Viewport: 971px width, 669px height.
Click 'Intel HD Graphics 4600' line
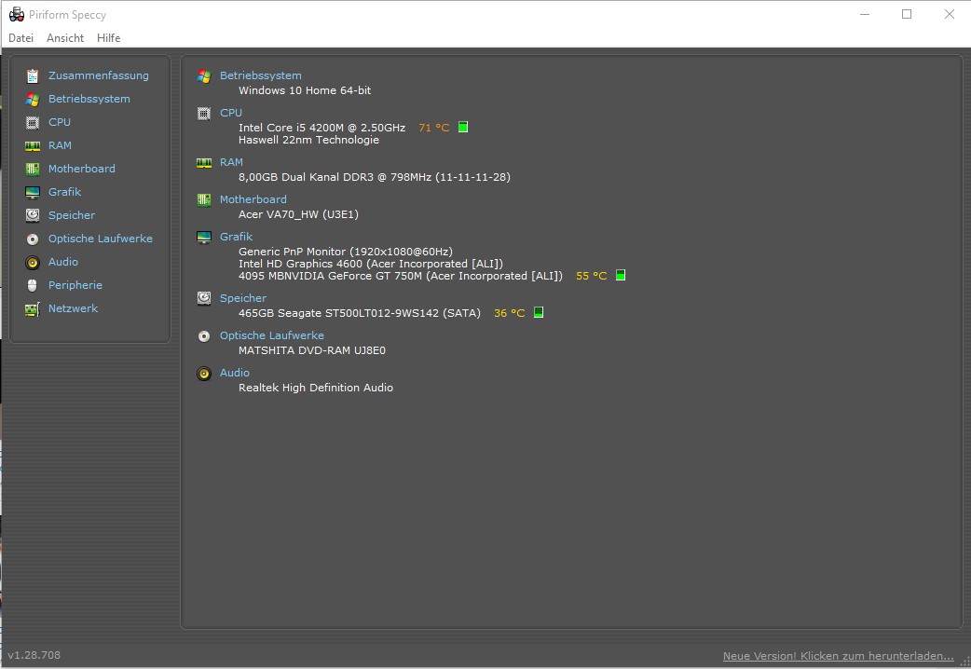click(x=371, y=264)
